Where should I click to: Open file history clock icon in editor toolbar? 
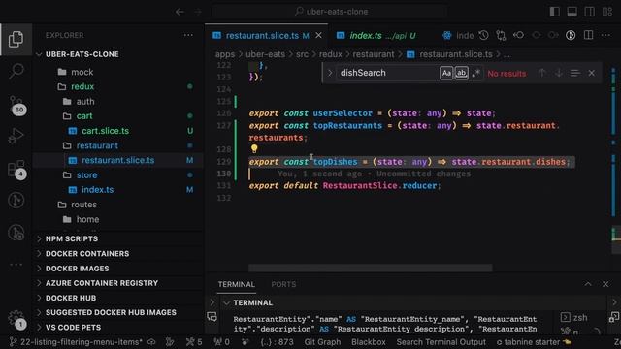483,35
